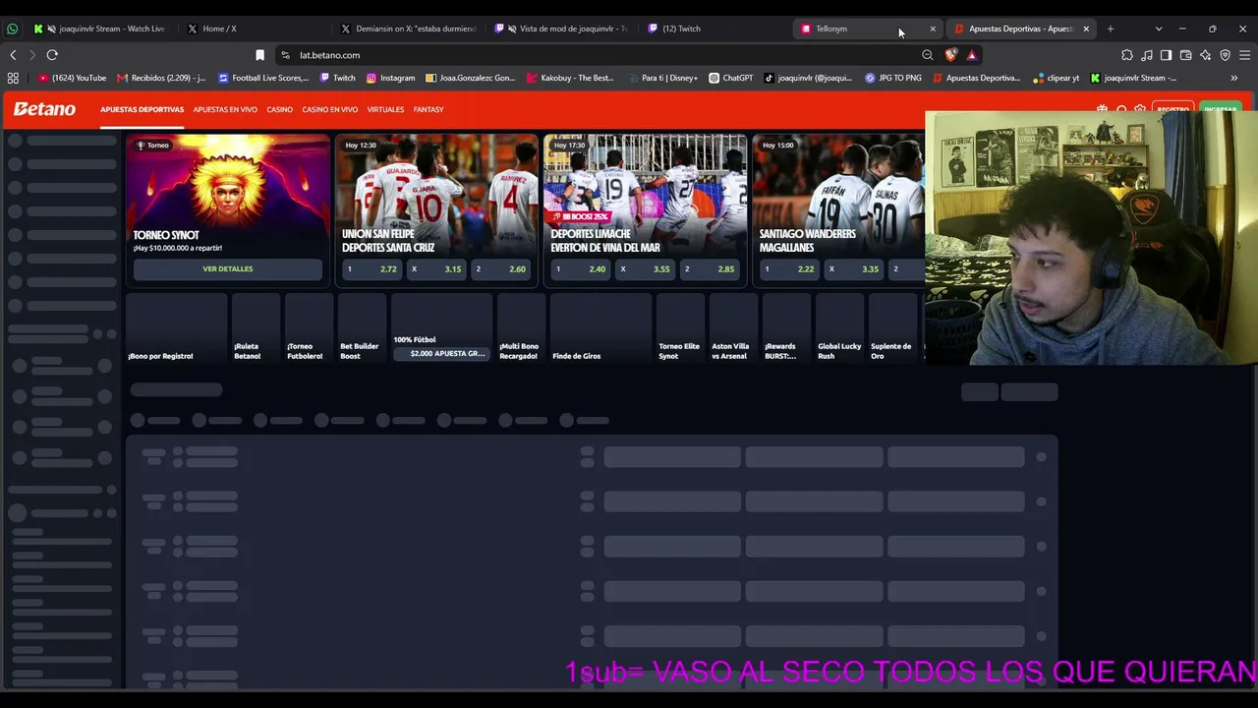Open the Twitch bookmark
Screen dimensions: 1258x708
[337, 78]
